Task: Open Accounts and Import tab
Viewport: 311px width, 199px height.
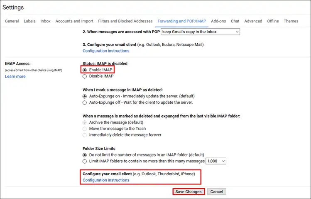Action: [74, 21]
